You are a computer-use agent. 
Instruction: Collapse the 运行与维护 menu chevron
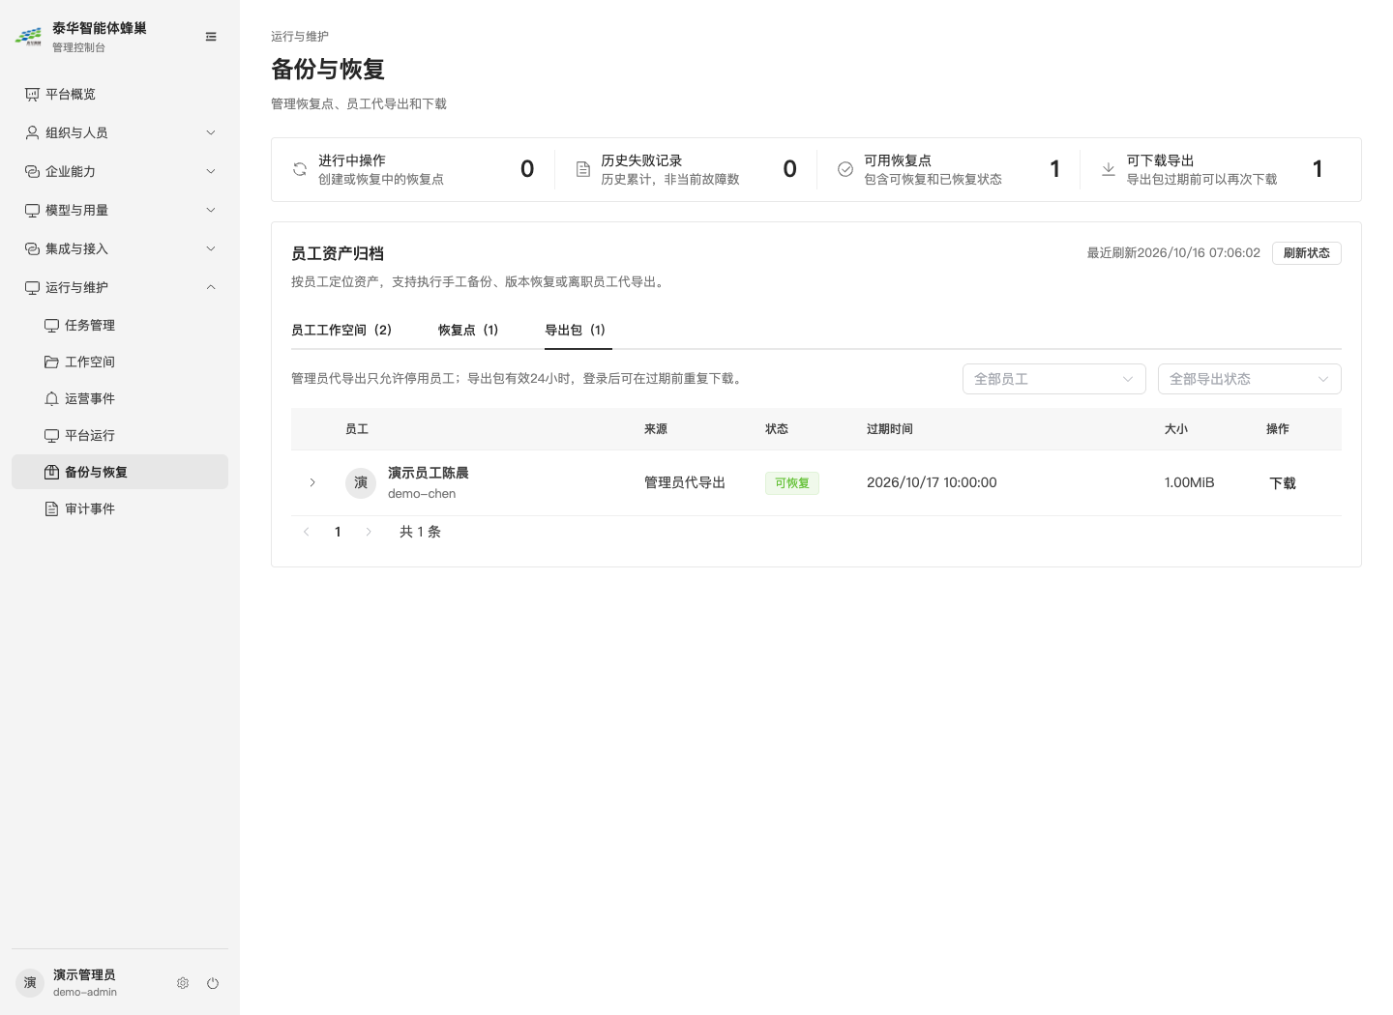pos(211,287)
